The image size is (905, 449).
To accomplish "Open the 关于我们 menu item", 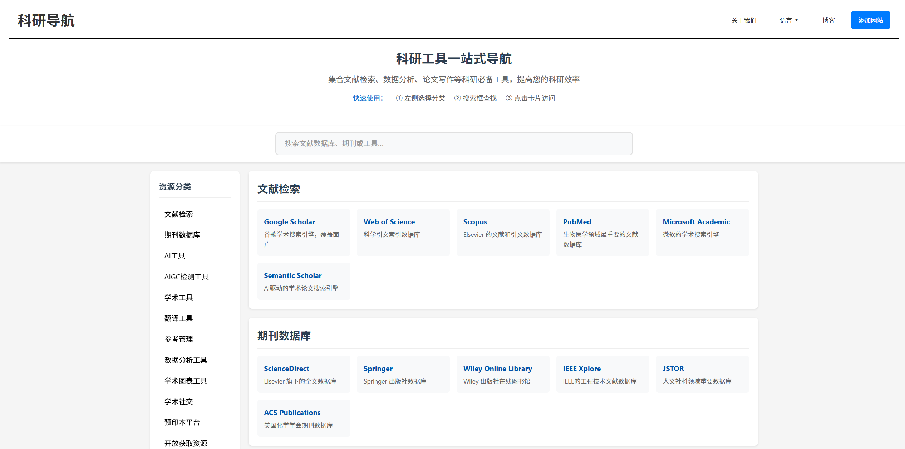I will tap(744, 20).
